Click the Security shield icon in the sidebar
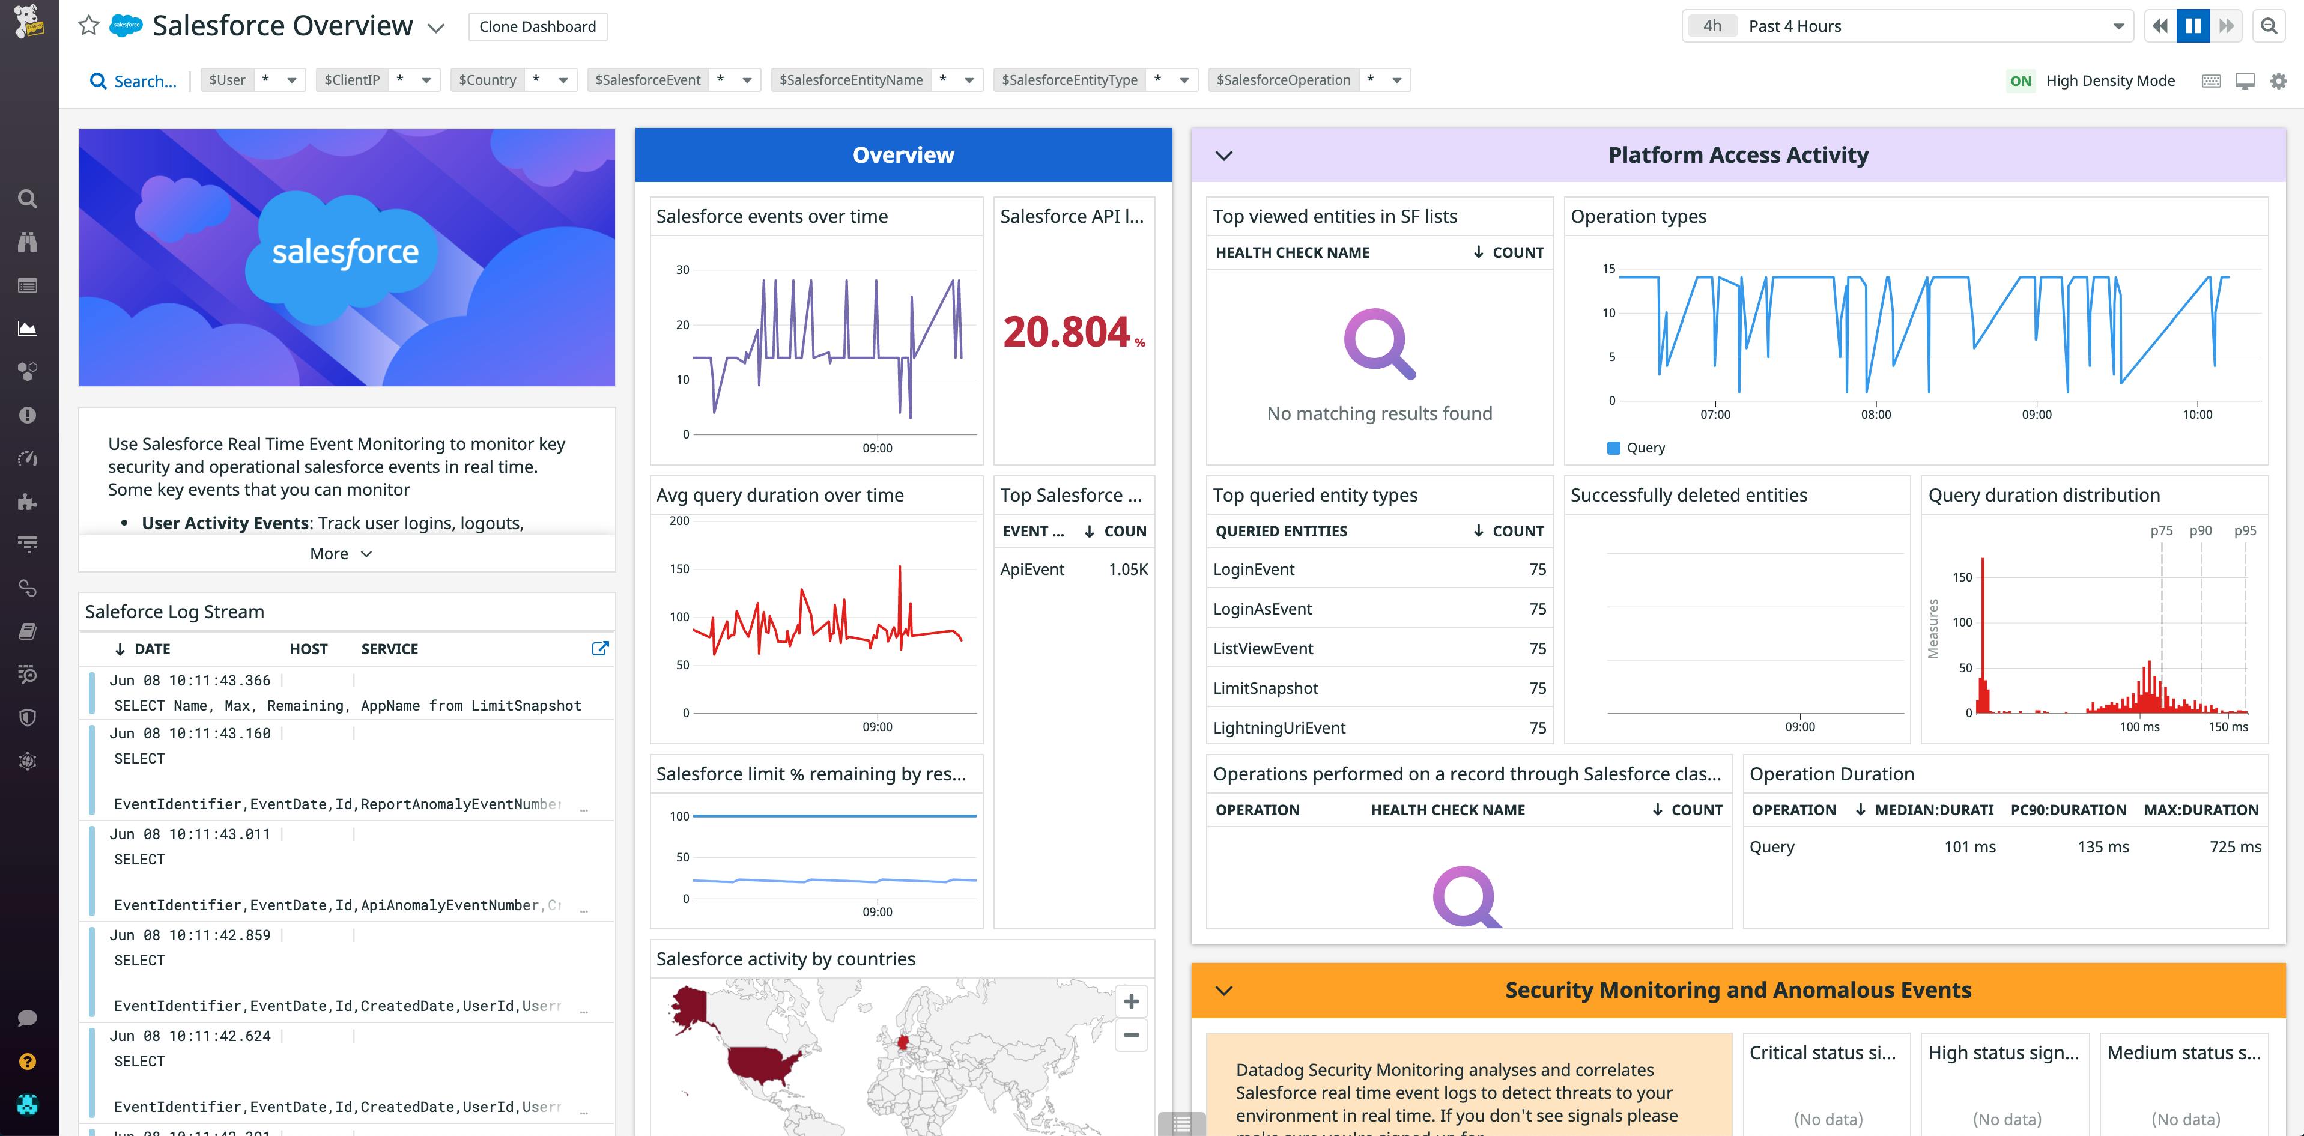The height and width of the screenshot is (1136, 2304). point(27,717)
